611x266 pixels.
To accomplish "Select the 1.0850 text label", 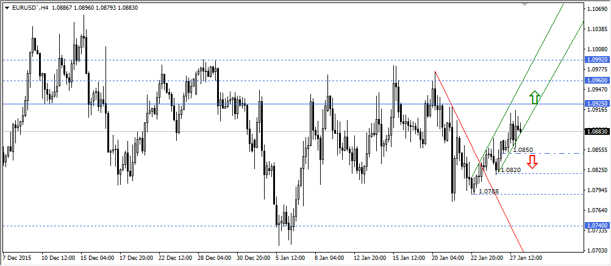I will 523,149.
